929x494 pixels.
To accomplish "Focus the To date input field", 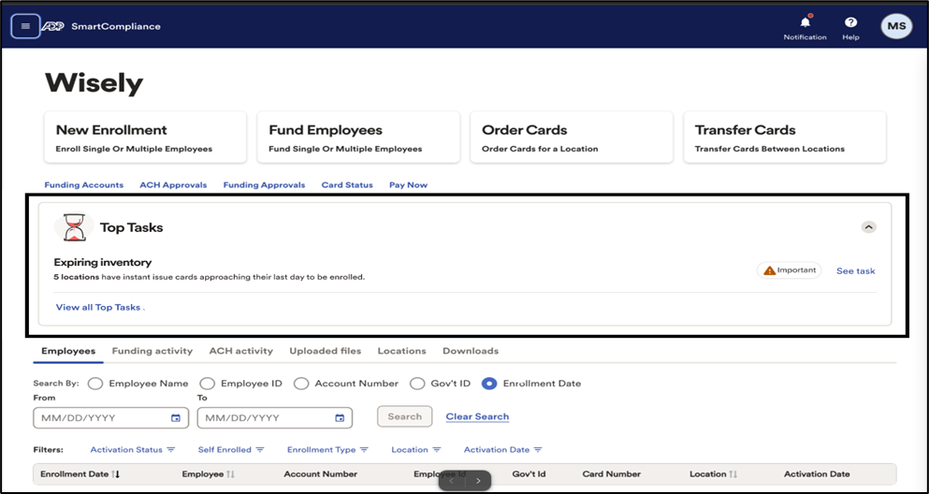I will point(275,418).
